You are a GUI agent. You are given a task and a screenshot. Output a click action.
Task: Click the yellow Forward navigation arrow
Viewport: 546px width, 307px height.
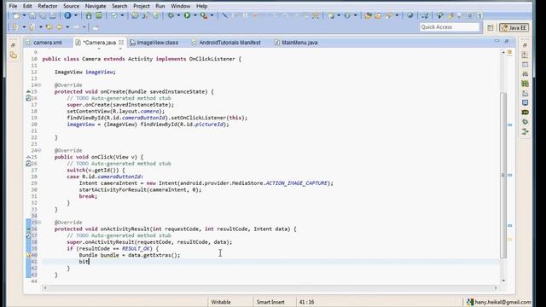pyautogui.click(x=76, y=27)
